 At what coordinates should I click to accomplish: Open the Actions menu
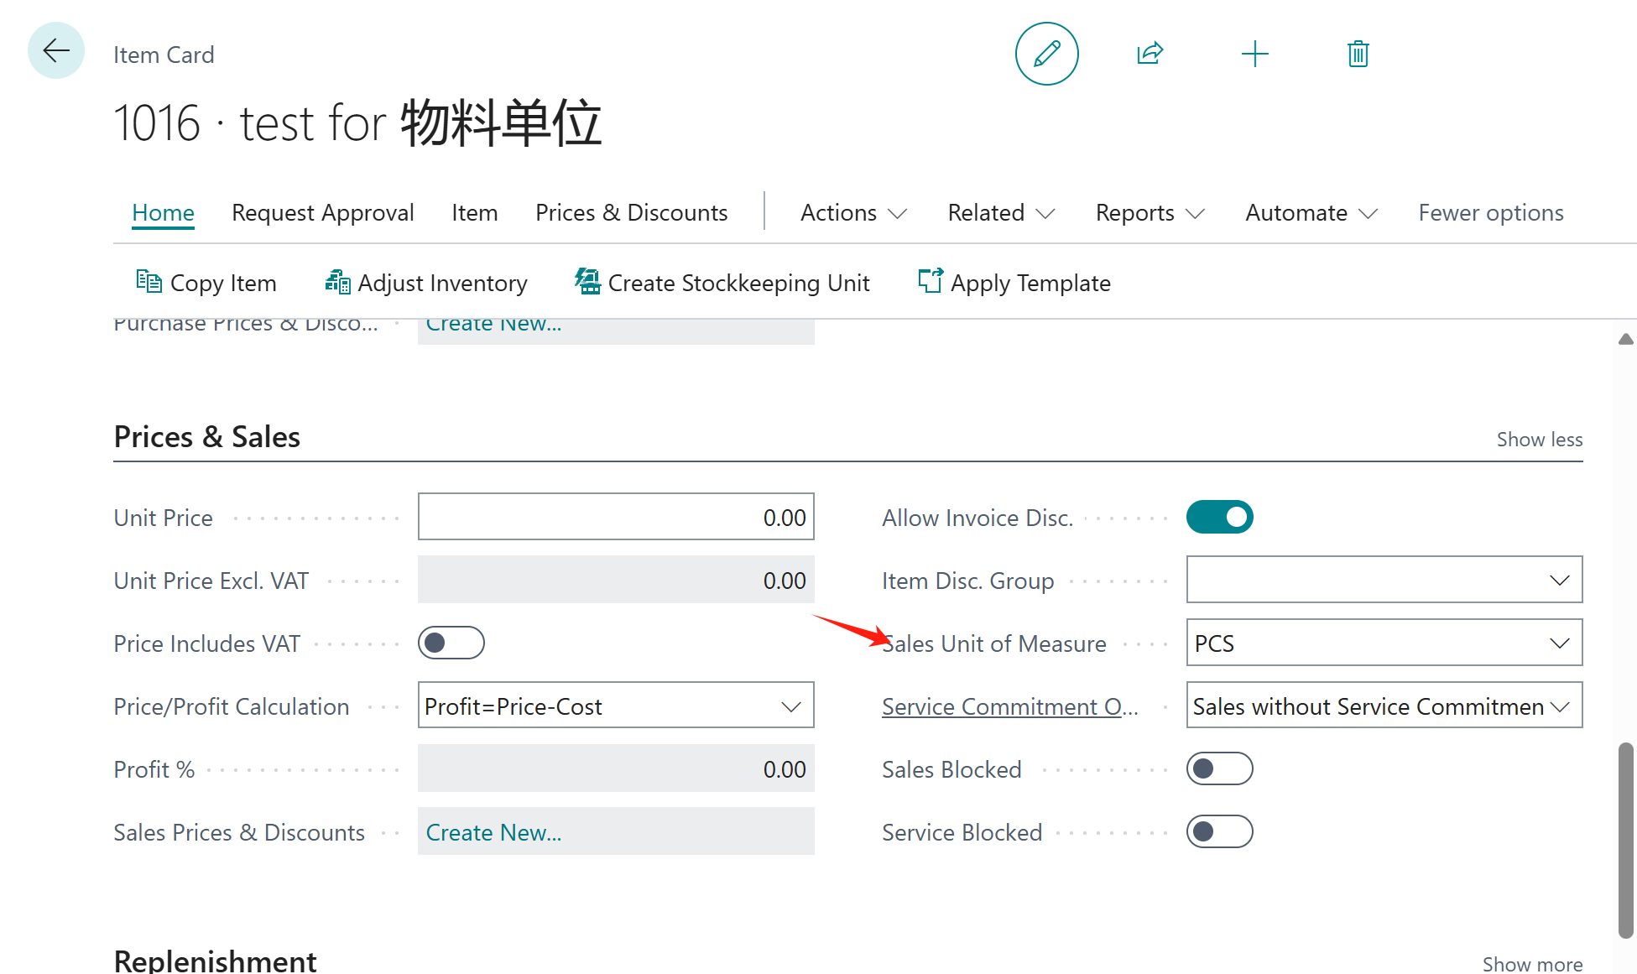pyautogui.click(x=853, y=213)
